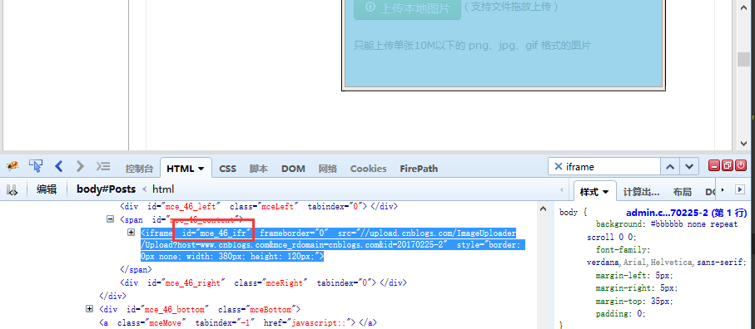Viewport: 755px width, 329px height.
Task: Open the admin.c...70225-2 stylesheet link
Action: tap(687, 213)
